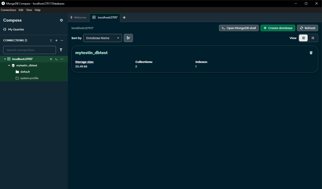Open My Queries in sidebar
Screen dimensions: 322x189
tap(14, 29)
